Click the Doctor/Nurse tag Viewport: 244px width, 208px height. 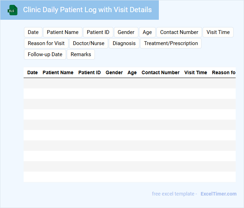[x=89, y=43]
